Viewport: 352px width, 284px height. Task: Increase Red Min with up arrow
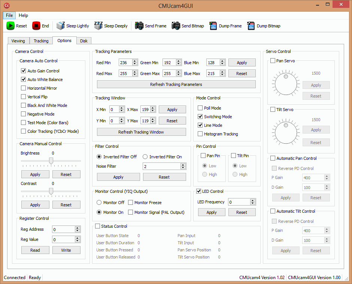pyautogui.click(x=135, y=61)
